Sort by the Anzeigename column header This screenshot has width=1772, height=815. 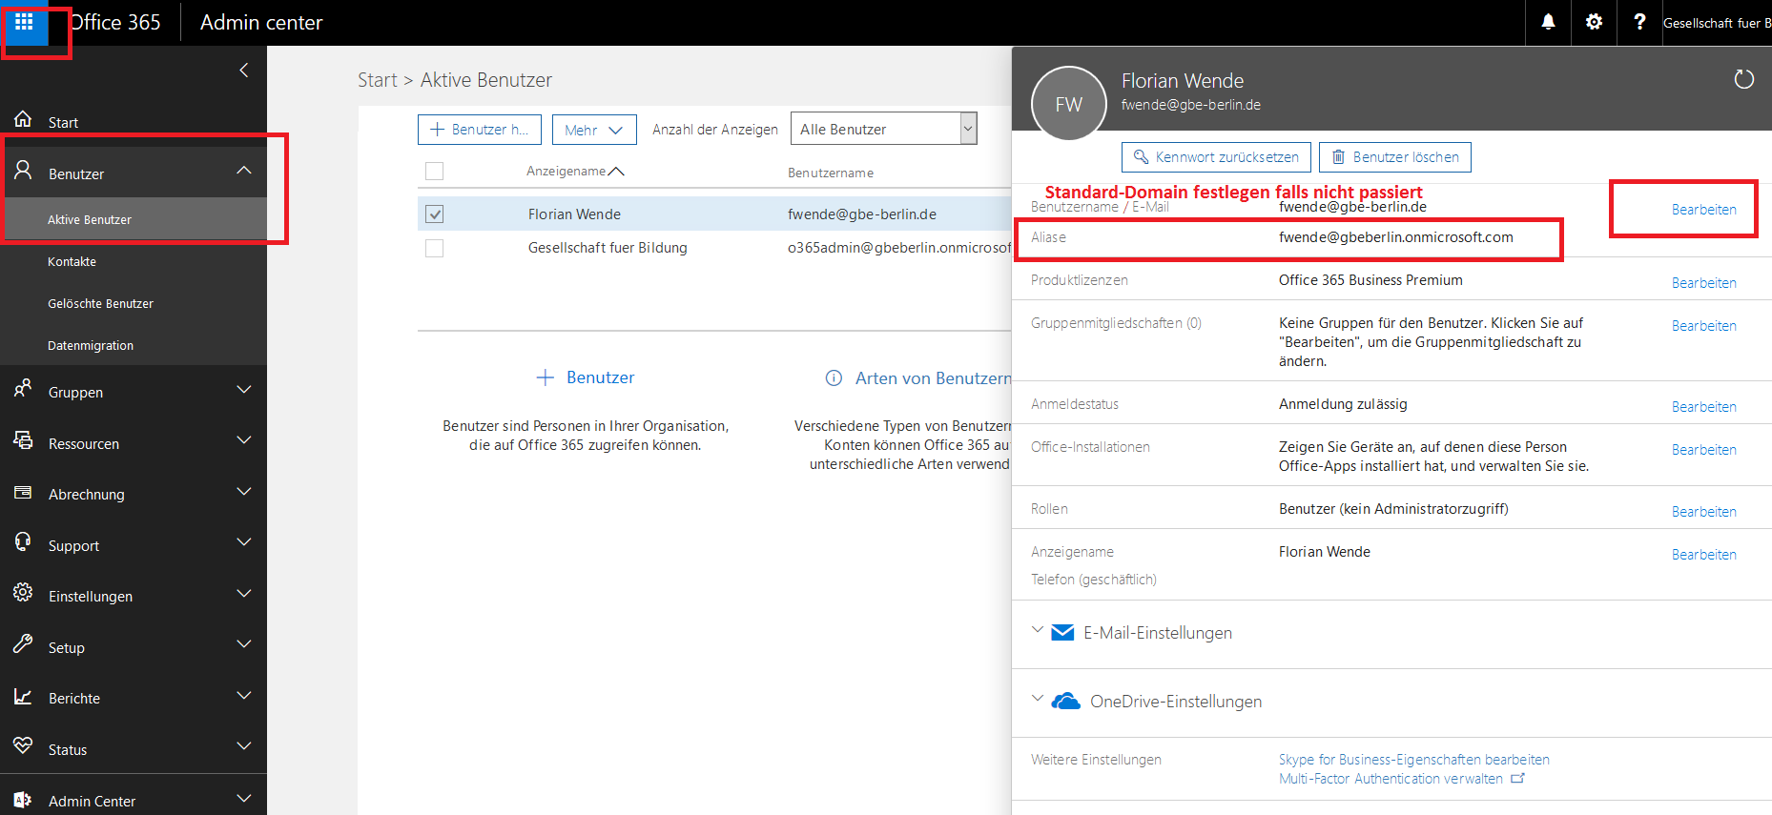point(567,172)
